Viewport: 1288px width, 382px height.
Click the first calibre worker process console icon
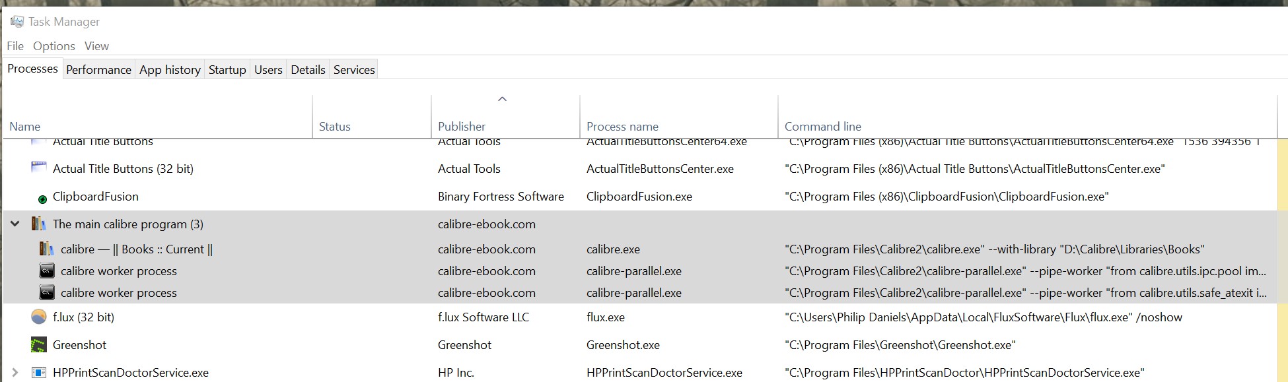[47, 271]
